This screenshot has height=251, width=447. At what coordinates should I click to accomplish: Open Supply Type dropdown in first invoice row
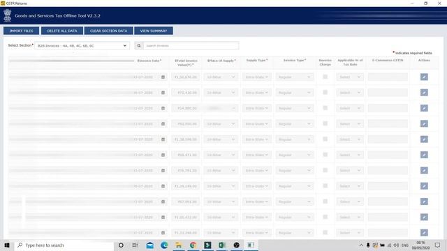256,77
